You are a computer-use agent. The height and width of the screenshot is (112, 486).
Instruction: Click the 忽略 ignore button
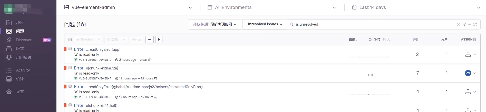point(112,39)
